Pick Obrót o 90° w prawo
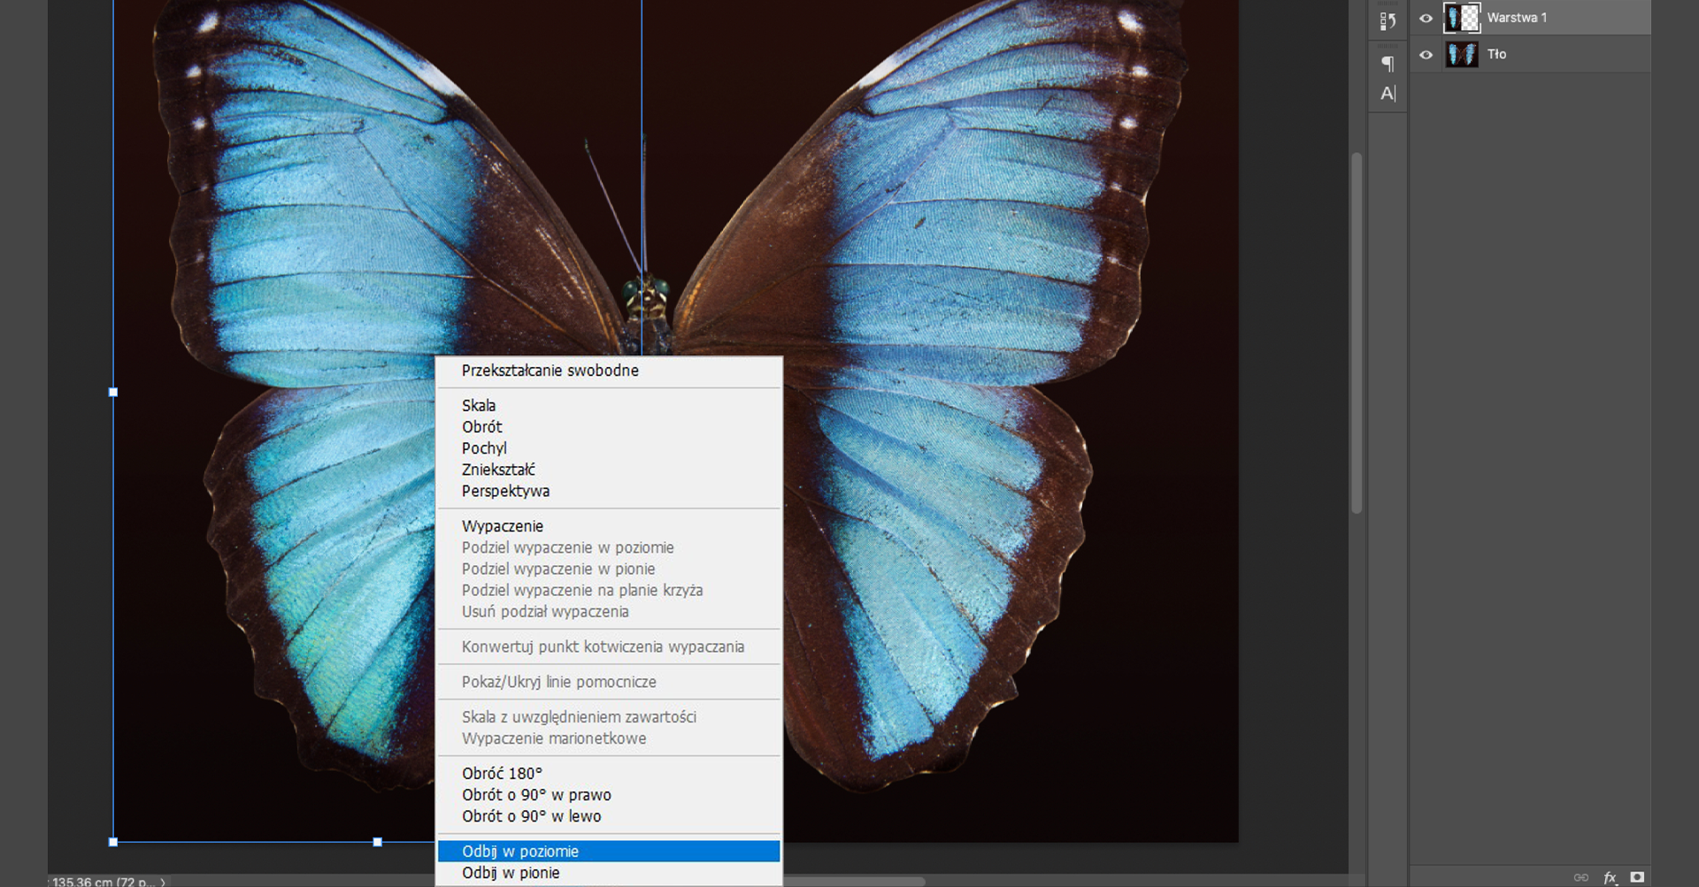The image size is (1699, 887). 536,794
